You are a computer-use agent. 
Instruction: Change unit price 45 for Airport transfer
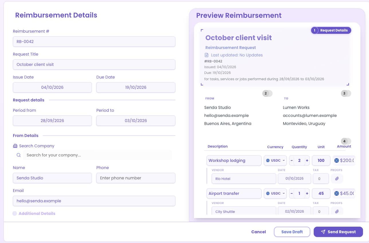321,193
